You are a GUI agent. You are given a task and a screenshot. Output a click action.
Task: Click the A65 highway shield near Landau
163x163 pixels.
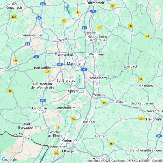tap(43, 100)
